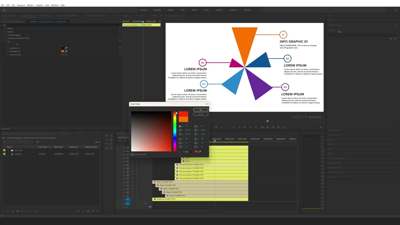Toggle animation stopwatch for Map Black To
The width and height of the screenshot is (400, 225).
pos(8,48)
